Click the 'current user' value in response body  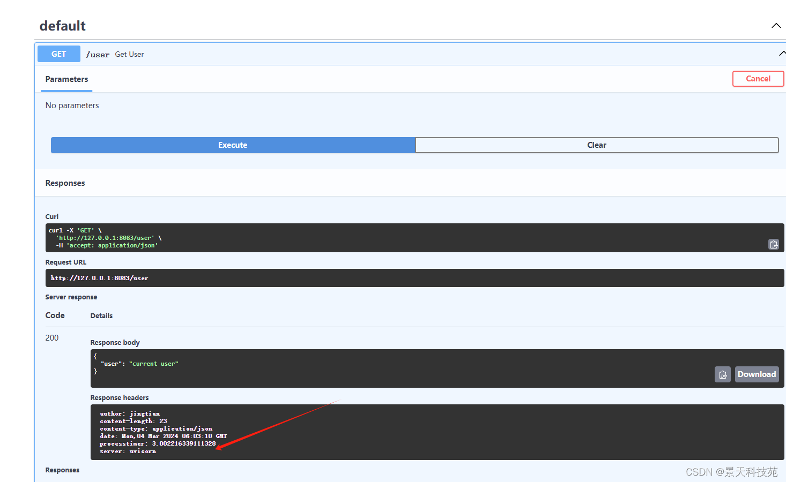click(154, 364)
